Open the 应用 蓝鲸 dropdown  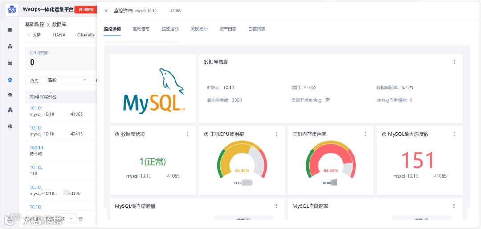(57, 80)
